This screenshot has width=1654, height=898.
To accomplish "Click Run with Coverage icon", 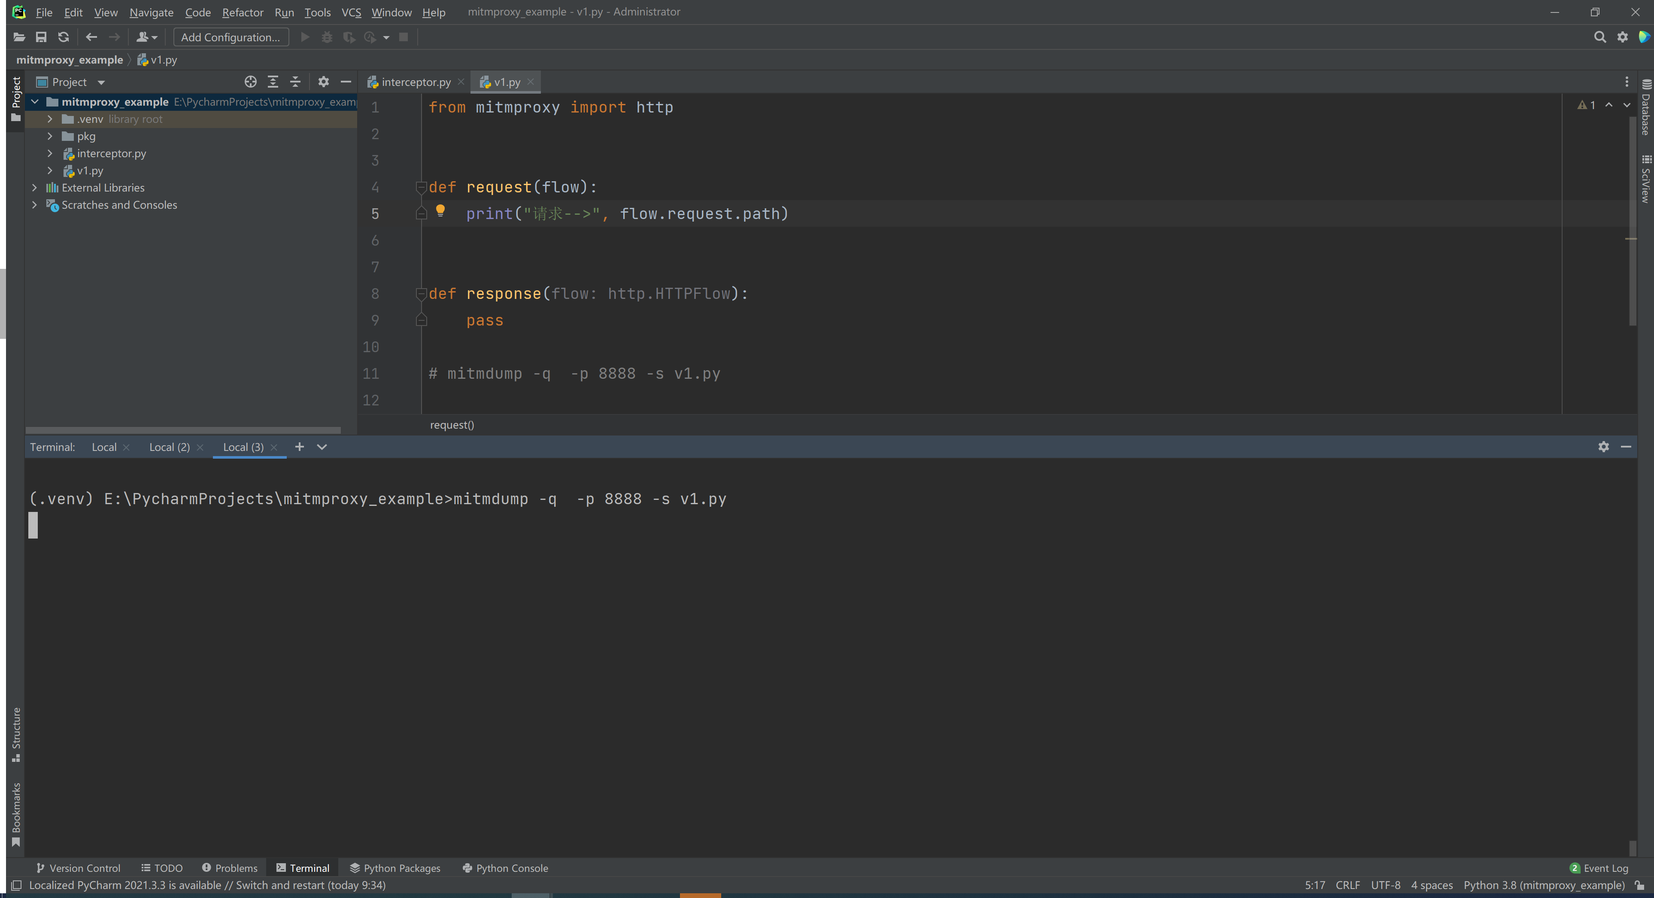I will (x=349, y=37).
